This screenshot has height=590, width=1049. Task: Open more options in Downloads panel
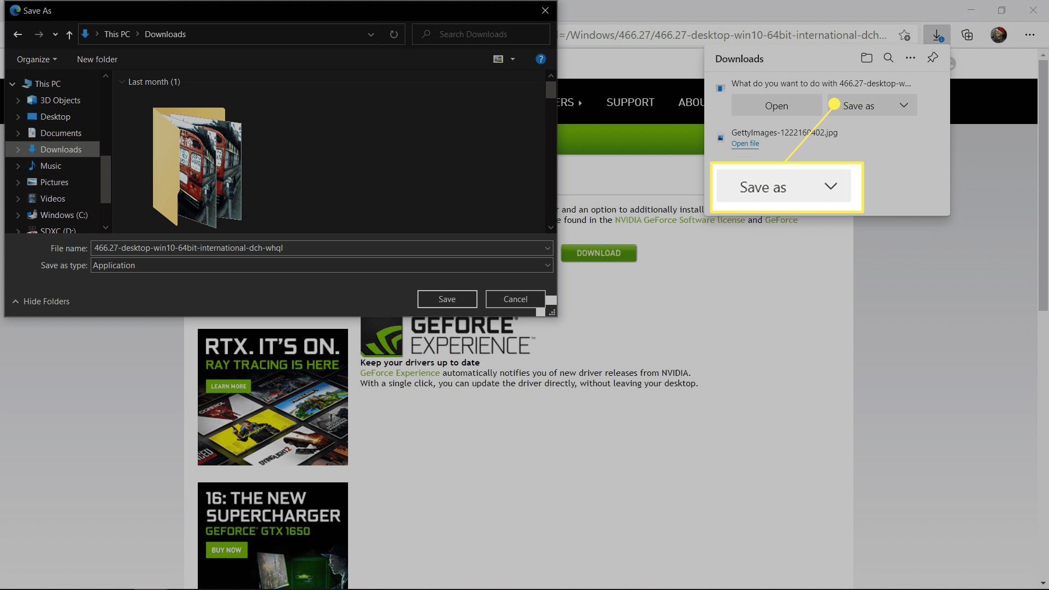[910, 58]
